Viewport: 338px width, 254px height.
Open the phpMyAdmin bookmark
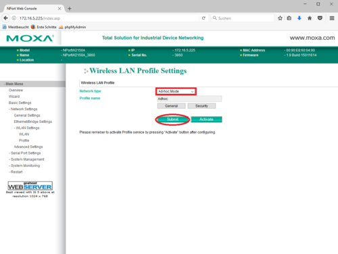pyautogui.click(x=72, y=27)
